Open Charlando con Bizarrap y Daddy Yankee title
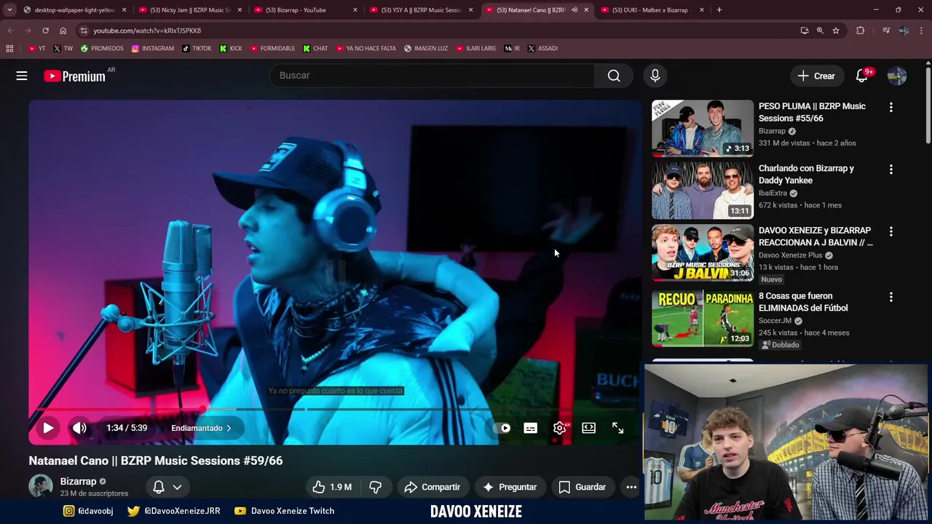The width and height of the screenshot is (932, 524). (806, 174)
